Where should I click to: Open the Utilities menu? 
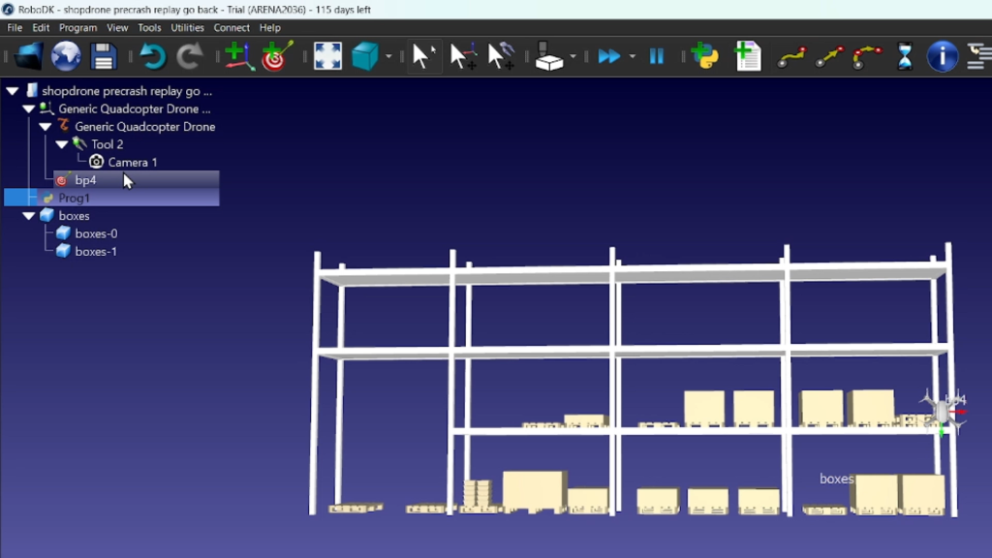click(187, 28)
